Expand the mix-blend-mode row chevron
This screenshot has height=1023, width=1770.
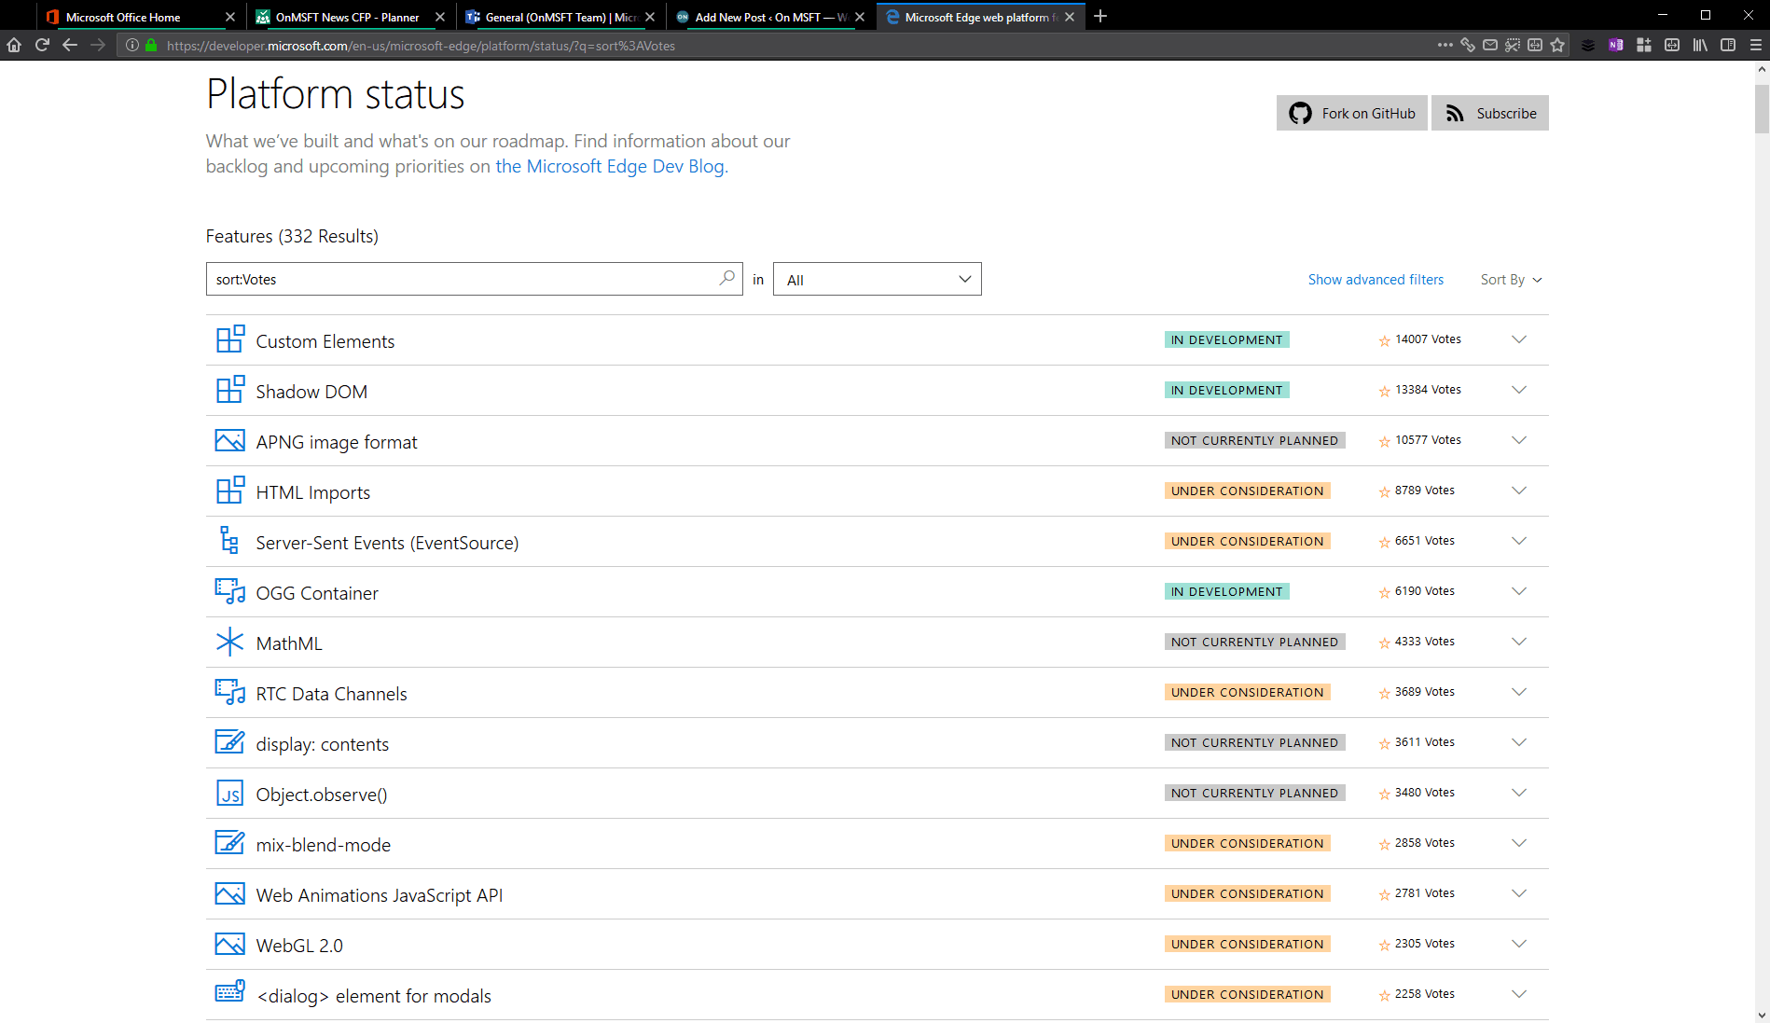tap(1519, 843)
